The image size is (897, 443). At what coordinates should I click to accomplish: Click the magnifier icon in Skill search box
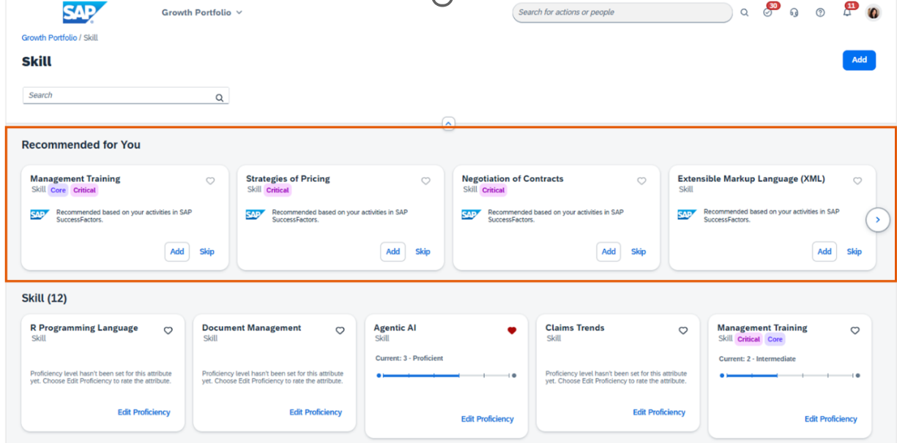pos(219,96)
